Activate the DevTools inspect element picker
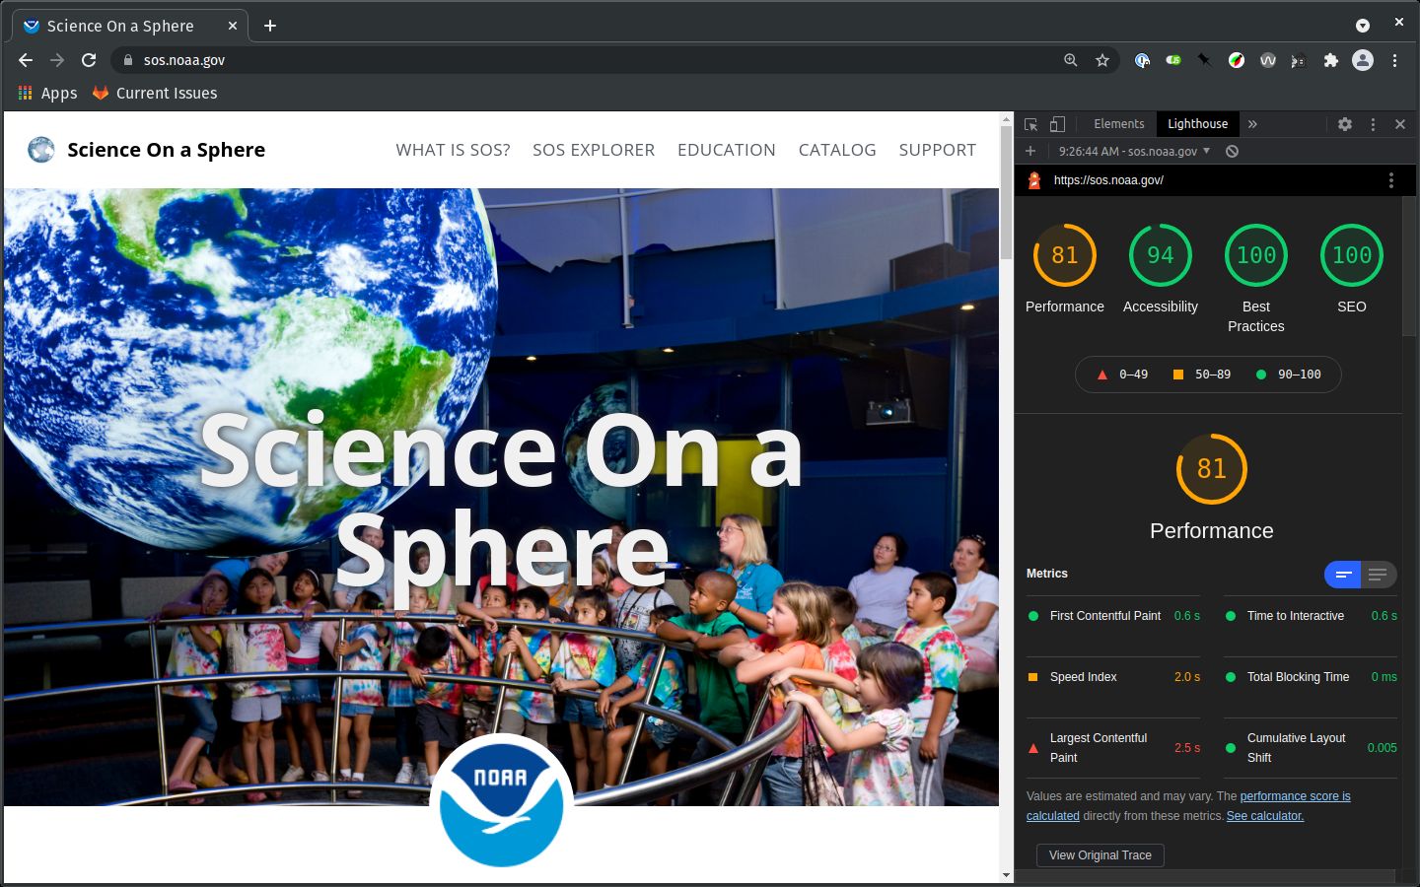 (x=1031, y=124)
